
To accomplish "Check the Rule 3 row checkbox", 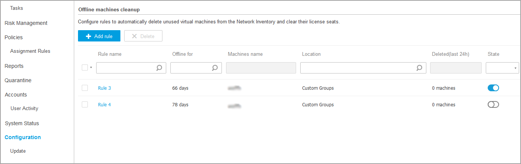I will [85, 88].
